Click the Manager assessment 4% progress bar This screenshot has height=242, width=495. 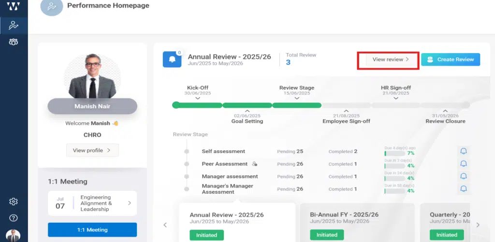point(395,178)
